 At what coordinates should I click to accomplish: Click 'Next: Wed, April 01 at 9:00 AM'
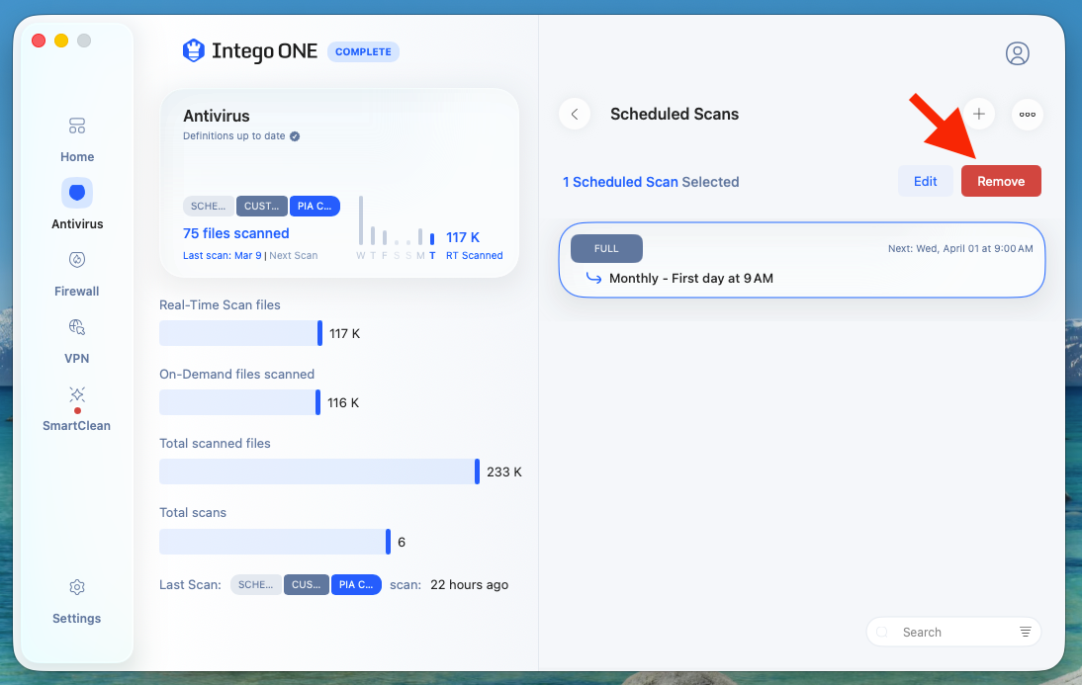click(x=960, y=248)
